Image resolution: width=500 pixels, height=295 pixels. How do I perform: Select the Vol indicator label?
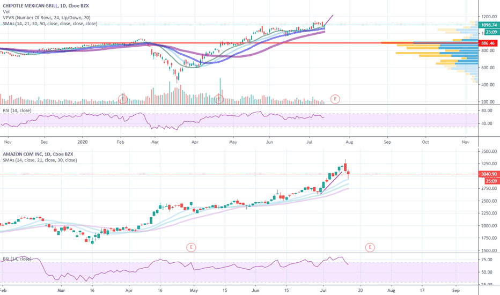[x=6, y=12]
